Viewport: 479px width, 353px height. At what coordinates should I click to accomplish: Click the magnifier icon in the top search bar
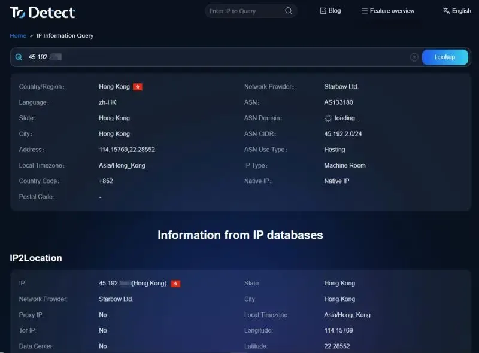click(288, 11)
